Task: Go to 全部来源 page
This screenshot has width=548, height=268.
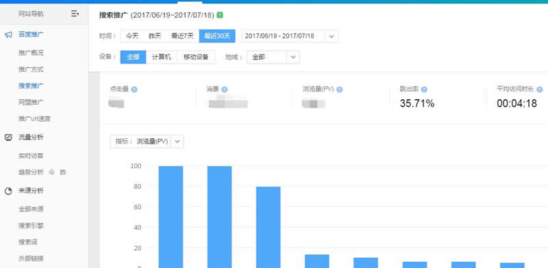Action: tap(31, 209)
